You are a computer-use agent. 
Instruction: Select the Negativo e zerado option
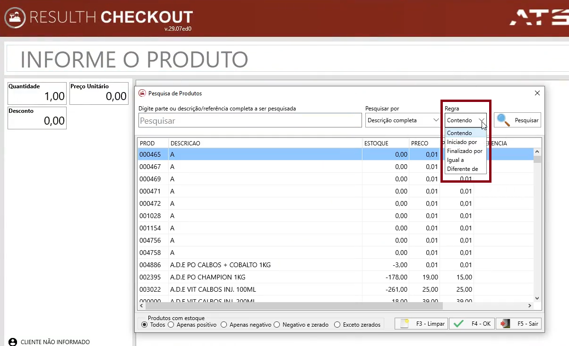coord(301,324)
